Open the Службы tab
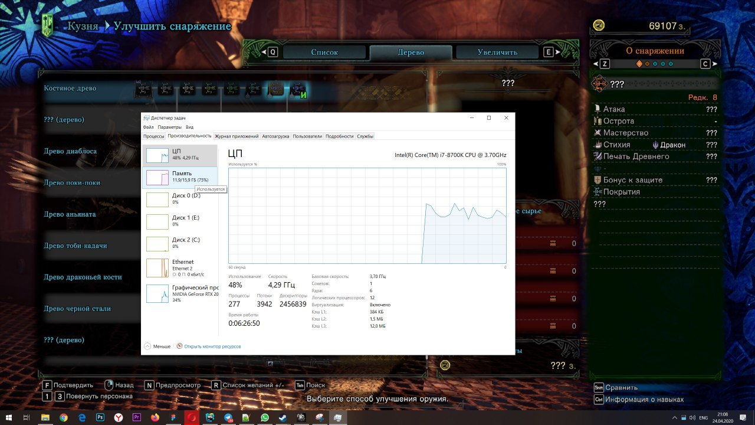 pos(365,136)
